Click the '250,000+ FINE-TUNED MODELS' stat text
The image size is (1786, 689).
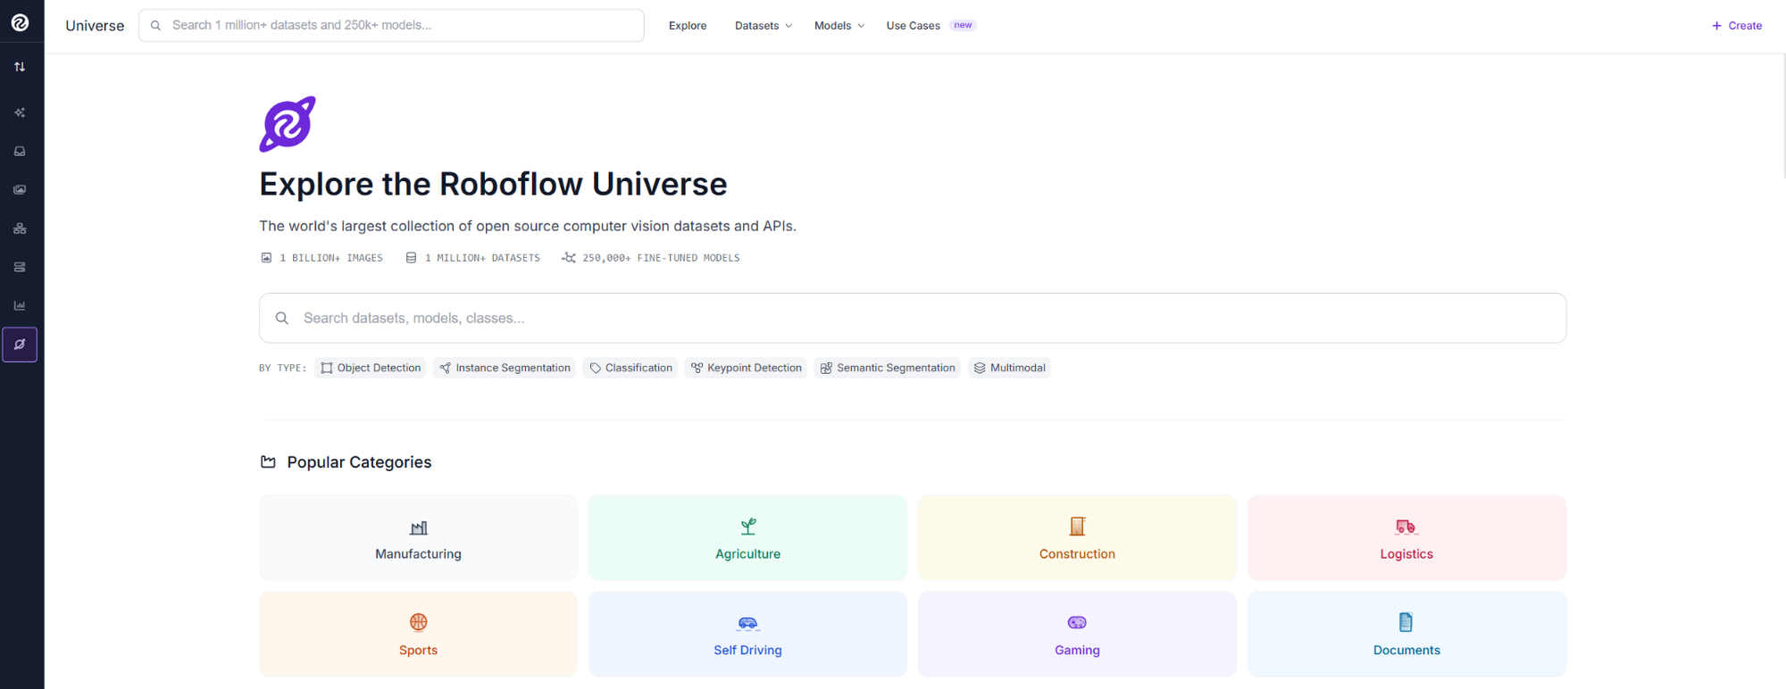pos(661,258)
